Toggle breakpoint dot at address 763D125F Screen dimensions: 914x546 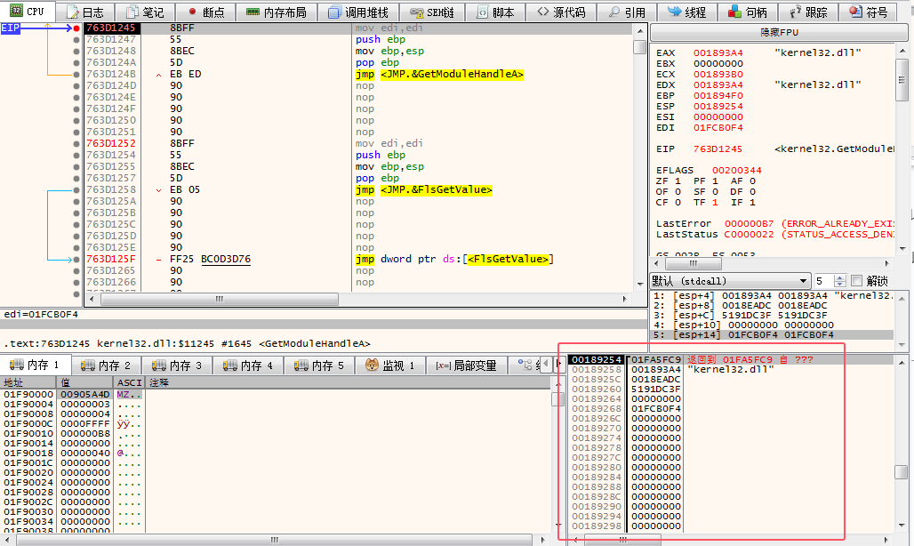coord(76,260)
